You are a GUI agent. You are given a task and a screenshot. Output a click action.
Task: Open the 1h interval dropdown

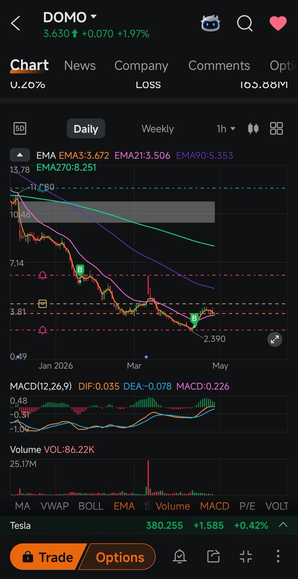click(x=226, y=129)
